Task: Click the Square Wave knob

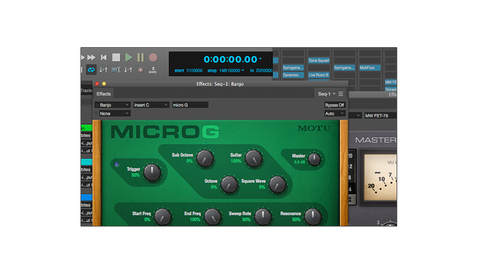Action: [x=277, y=184]
